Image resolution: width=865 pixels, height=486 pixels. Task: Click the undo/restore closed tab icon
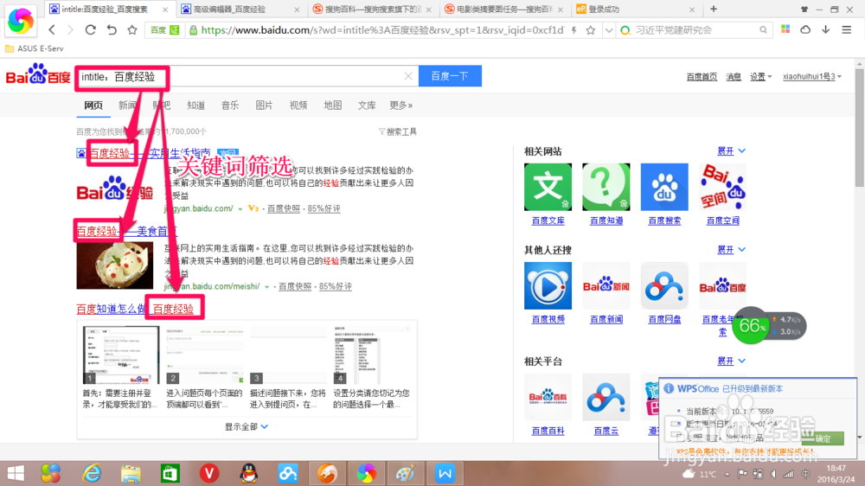tap(112, 29)
